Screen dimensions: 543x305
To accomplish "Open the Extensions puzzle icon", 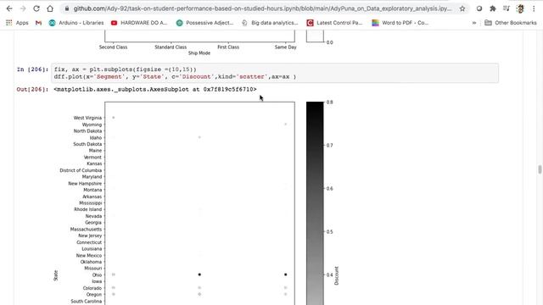I will pyautogui.click(x=492, y=8).
